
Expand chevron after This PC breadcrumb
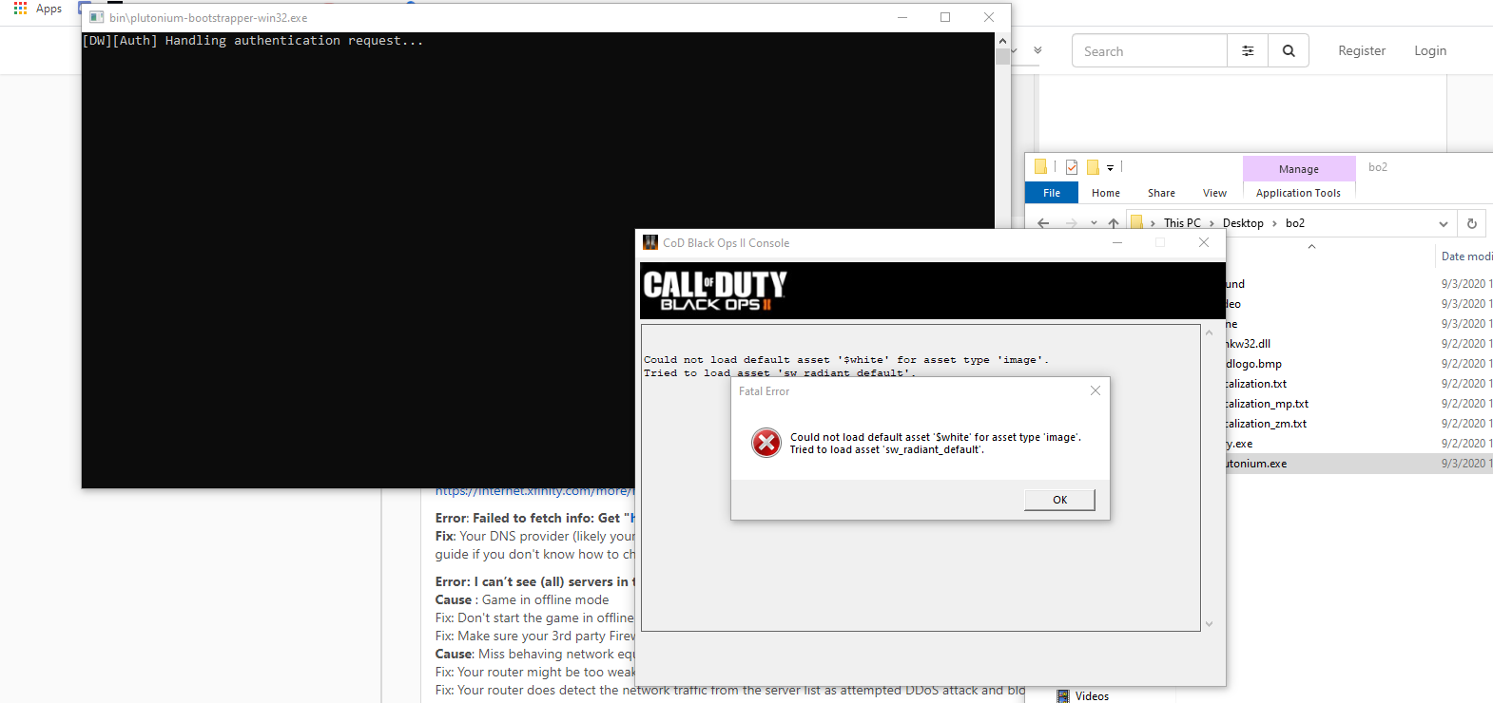tap(1212, 223)
